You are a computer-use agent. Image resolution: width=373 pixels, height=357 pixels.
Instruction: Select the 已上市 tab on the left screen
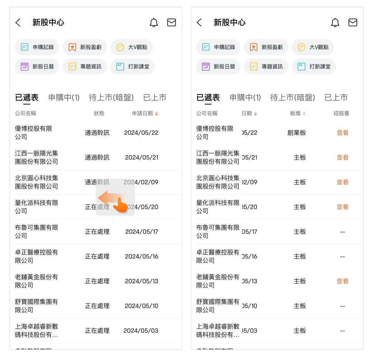(x=155, y=98)
